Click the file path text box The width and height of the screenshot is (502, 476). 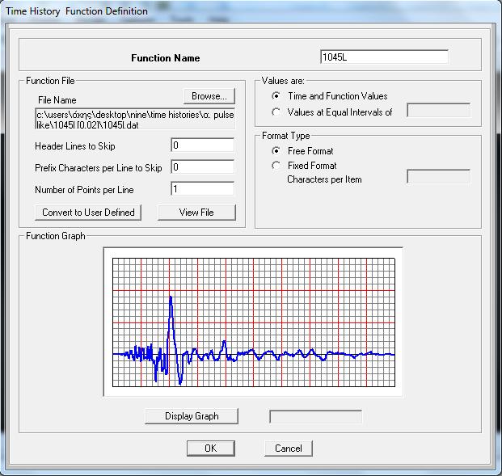pyautogui.click(x=135, y=120)
